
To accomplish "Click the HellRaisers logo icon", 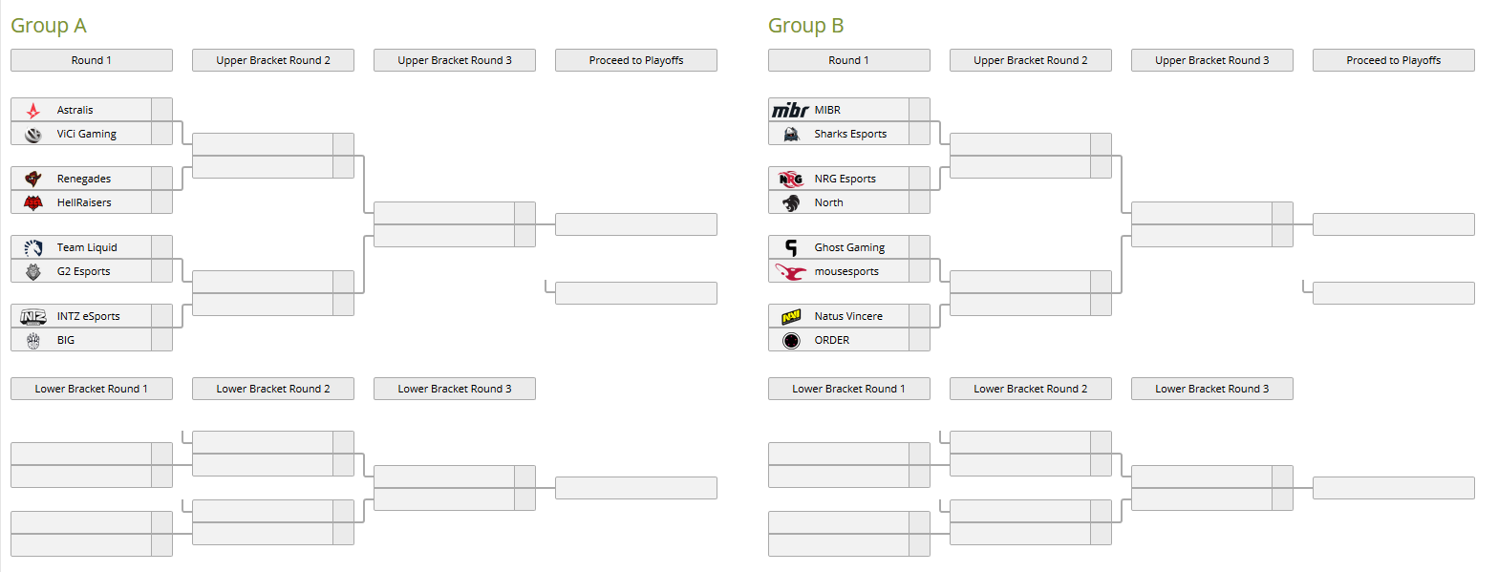I will tap(33, 202).
